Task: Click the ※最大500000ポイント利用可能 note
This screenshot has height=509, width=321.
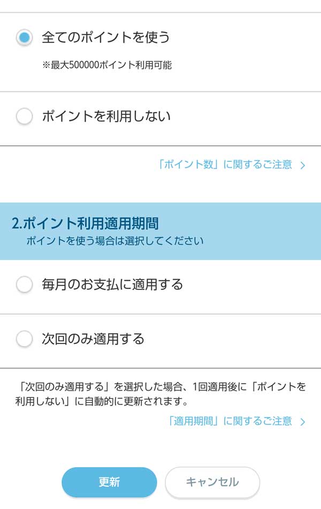Action: click(x=107, y=65)
